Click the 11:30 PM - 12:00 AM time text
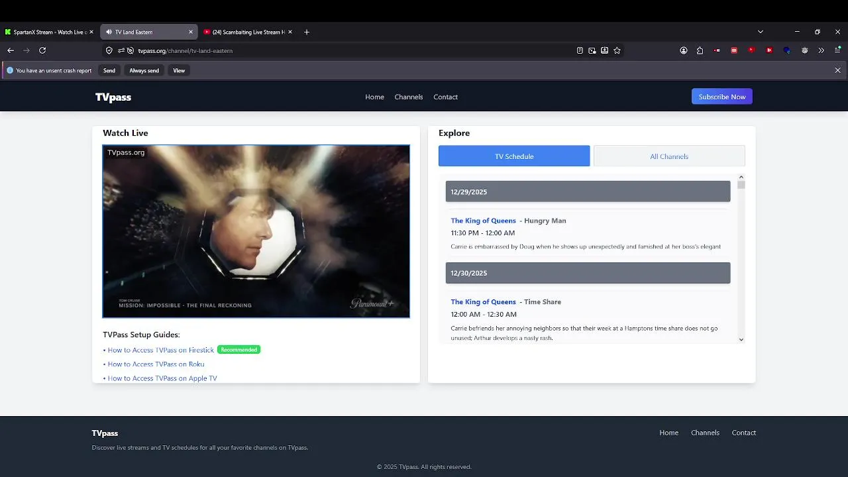The height and width of the screenshot is (477, 848). pyautogui.click(x=482, y=233)
